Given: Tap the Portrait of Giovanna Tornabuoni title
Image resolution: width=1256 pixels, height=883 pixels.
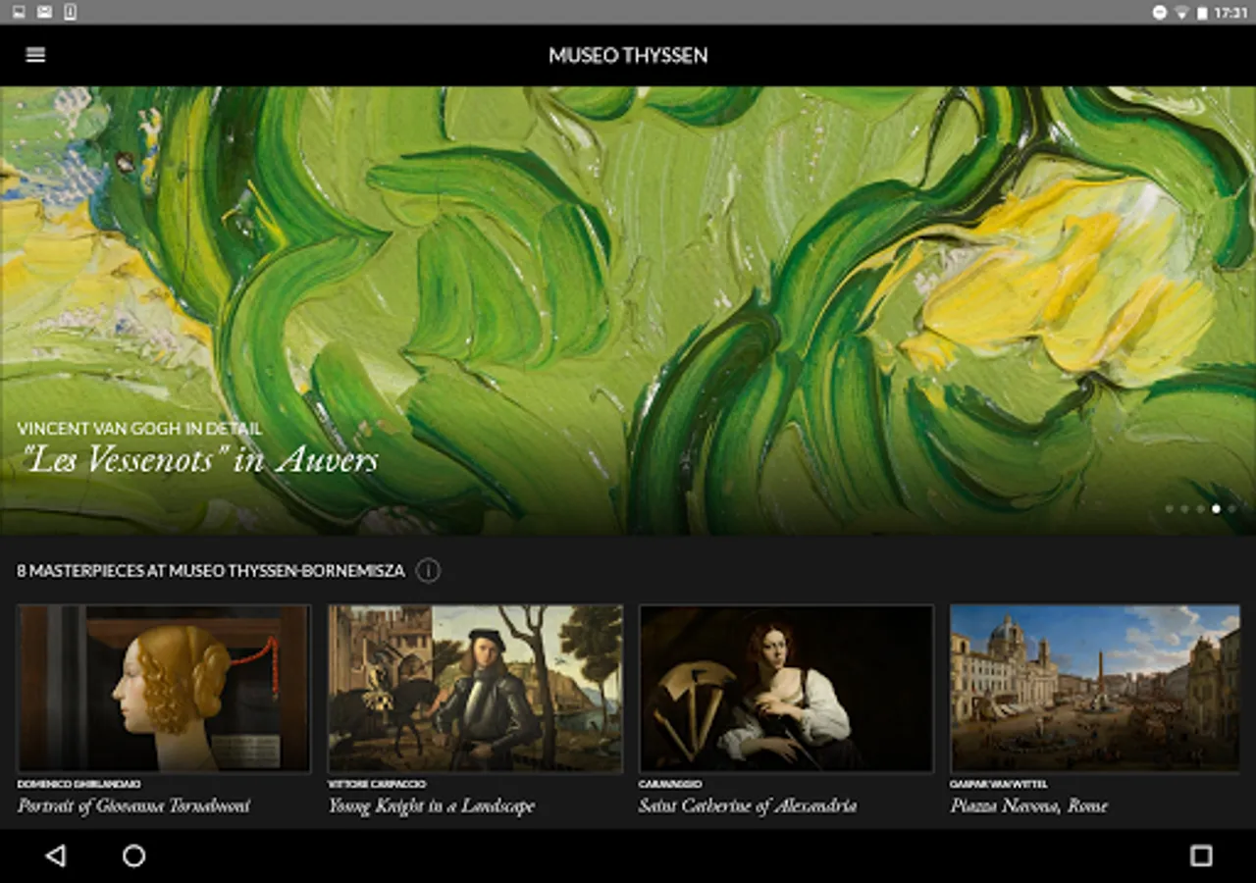Looking at the screenshot, I should coord(133,805).
